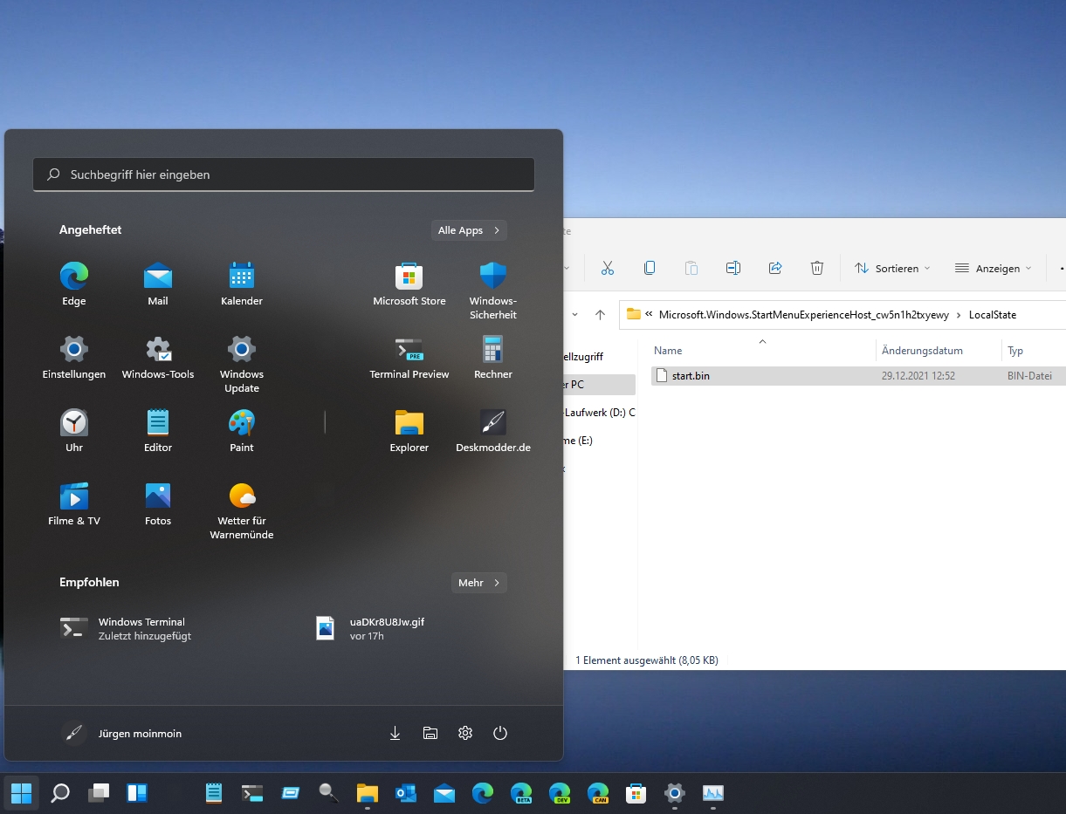
Task: Open the Deskmodder.de pinned shortcut
Action: click(493, 431)
